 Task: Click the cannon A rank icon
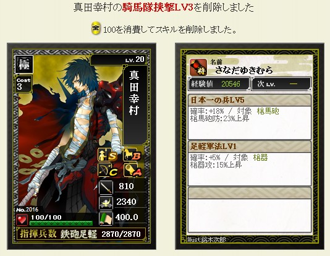tap(133, 170)
